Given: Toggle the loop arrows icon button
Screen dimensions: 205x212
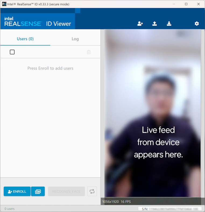Looking at the screenshot, I should tap(92, 192).
